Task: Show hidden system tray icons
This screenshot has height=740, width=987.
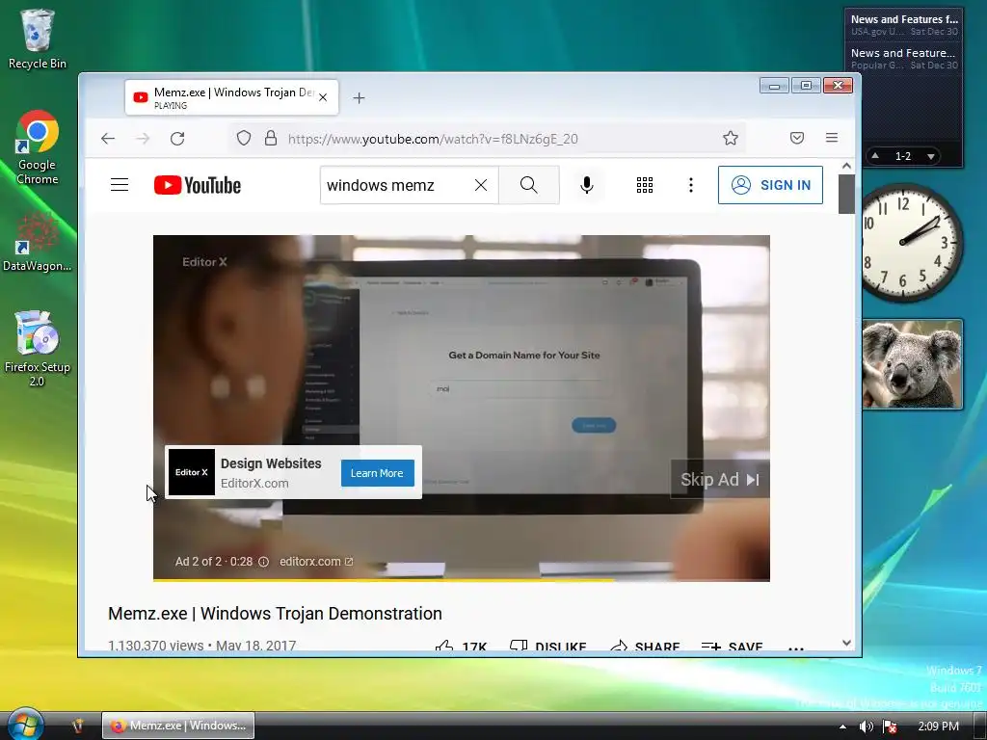Action: click(842, 727)
